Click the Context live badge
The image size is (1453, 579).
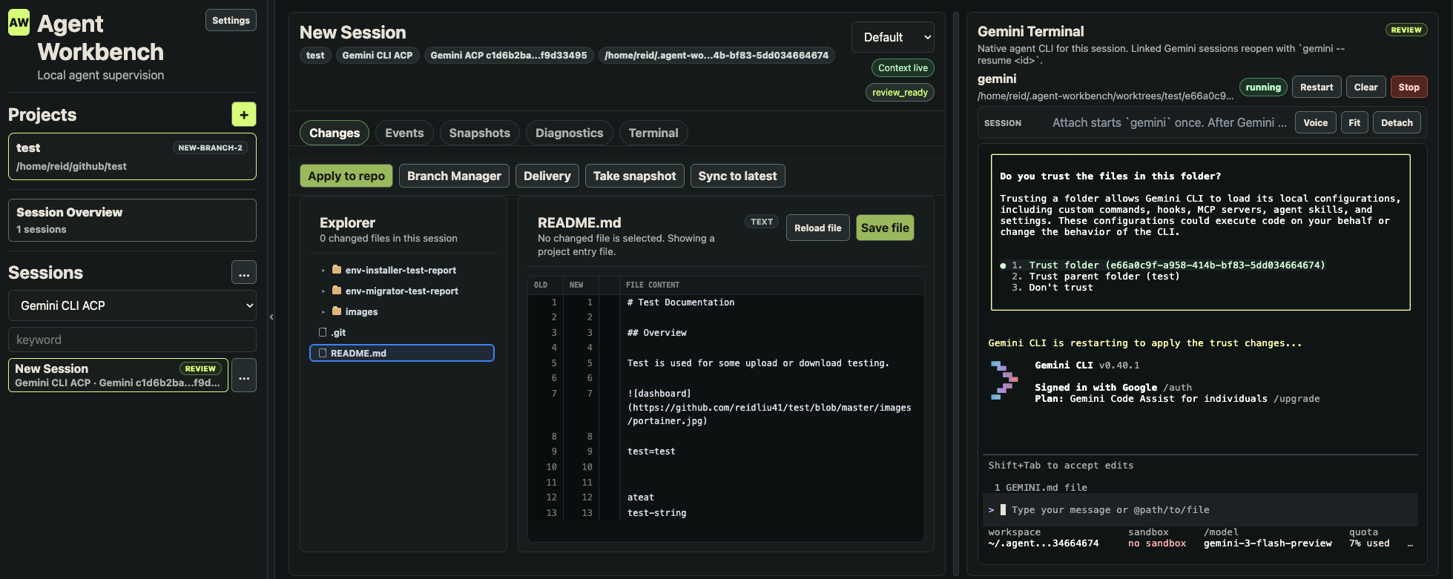(903, 67)
